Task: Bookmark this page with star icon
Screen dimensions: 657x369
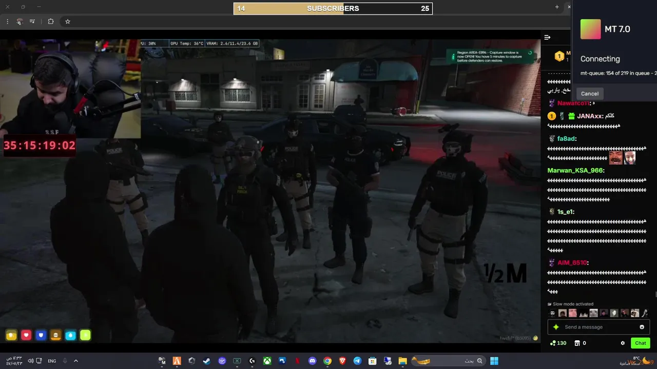Action: [67, 22]
